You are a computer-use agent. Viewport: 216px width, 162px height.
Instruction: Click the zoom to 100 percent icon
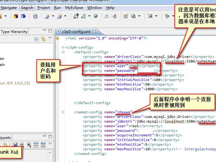[36, 145]
